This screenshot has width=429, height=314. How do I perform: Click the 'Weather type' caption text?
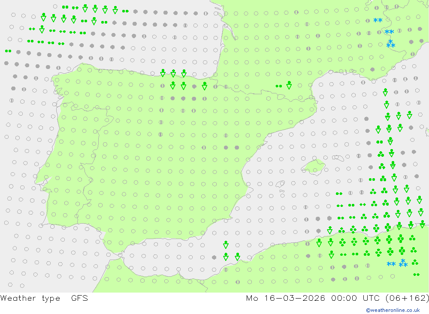pos(30,298)
